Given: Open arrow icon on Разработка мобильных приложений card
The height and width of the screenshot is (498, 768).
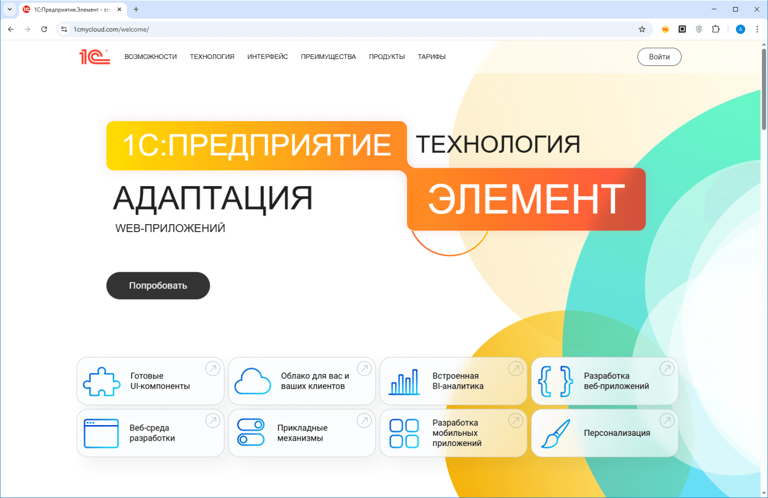Looking at the screenshot, I should 516,421.
